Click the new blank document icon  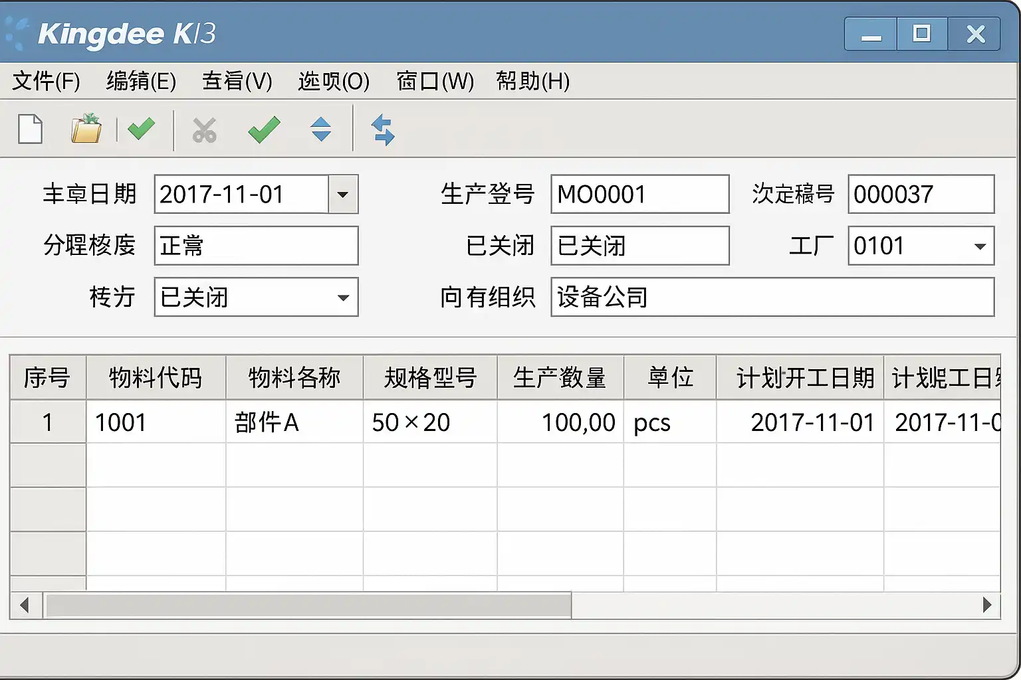[x=30, y=129]
